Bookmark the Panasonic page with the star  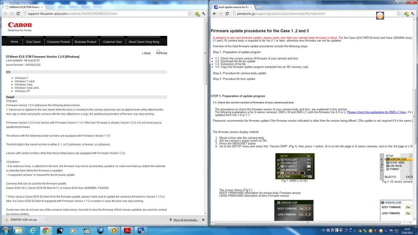click(399, 14)
